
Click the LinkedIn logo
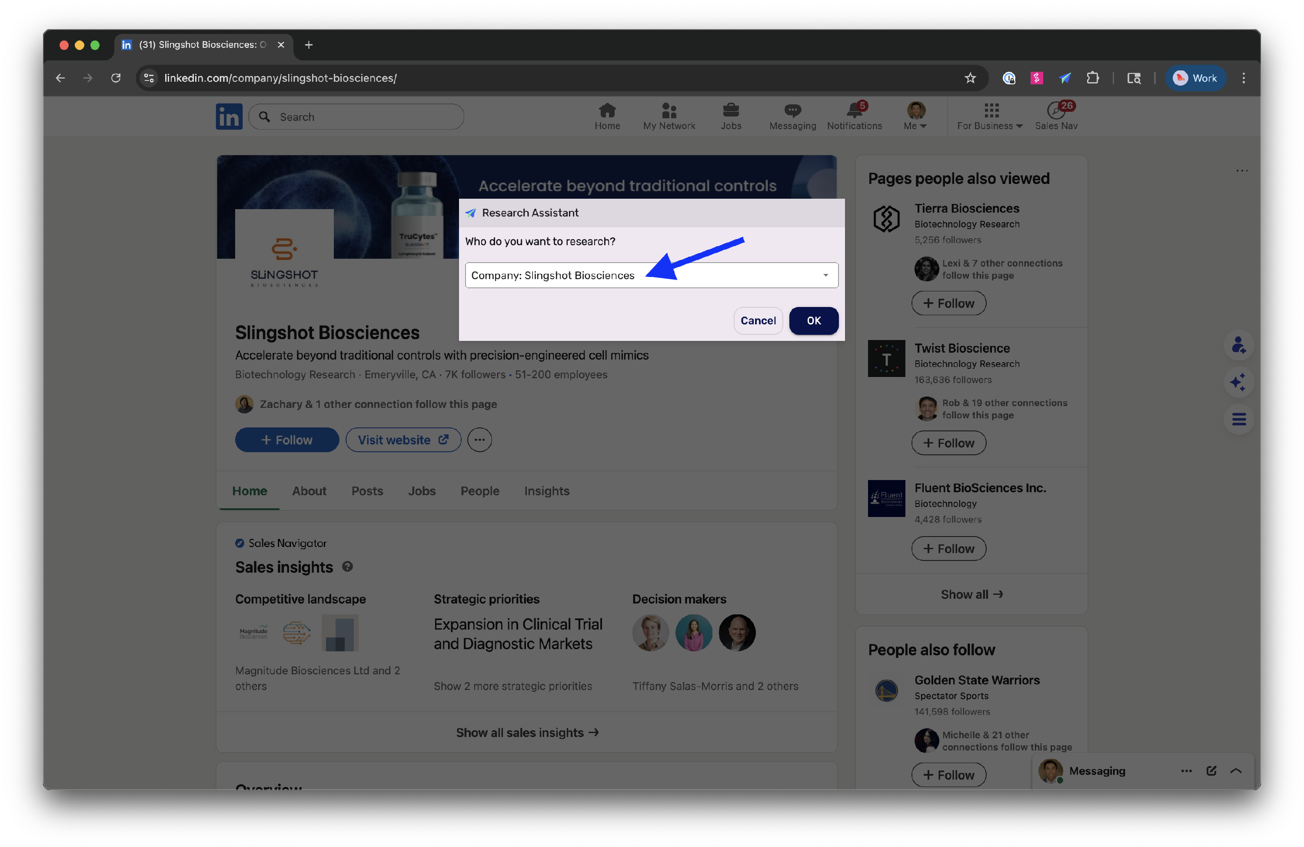pos(229,116)
